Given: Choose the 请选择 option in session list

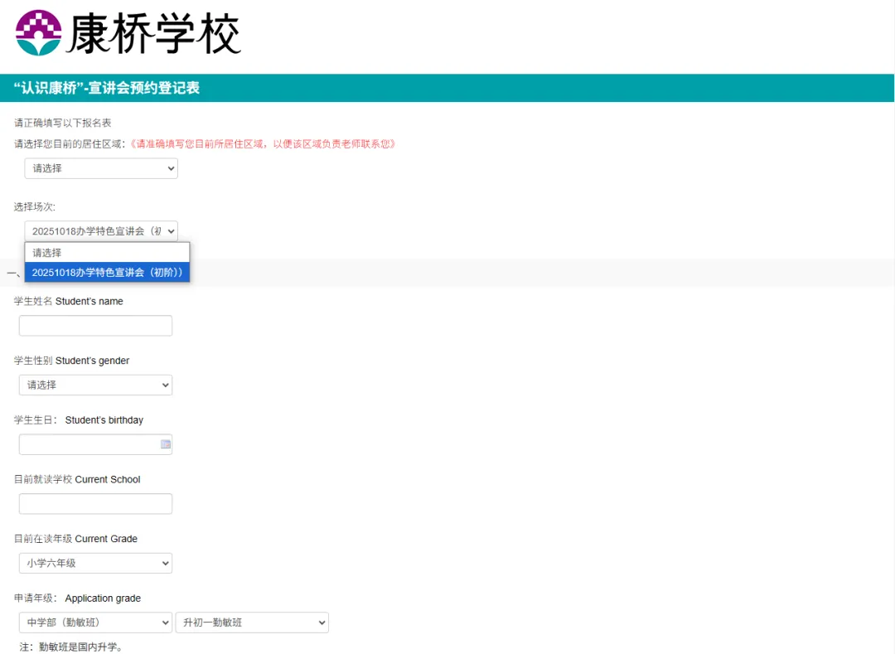Looking at the screenshot, I should coord(107,253).
